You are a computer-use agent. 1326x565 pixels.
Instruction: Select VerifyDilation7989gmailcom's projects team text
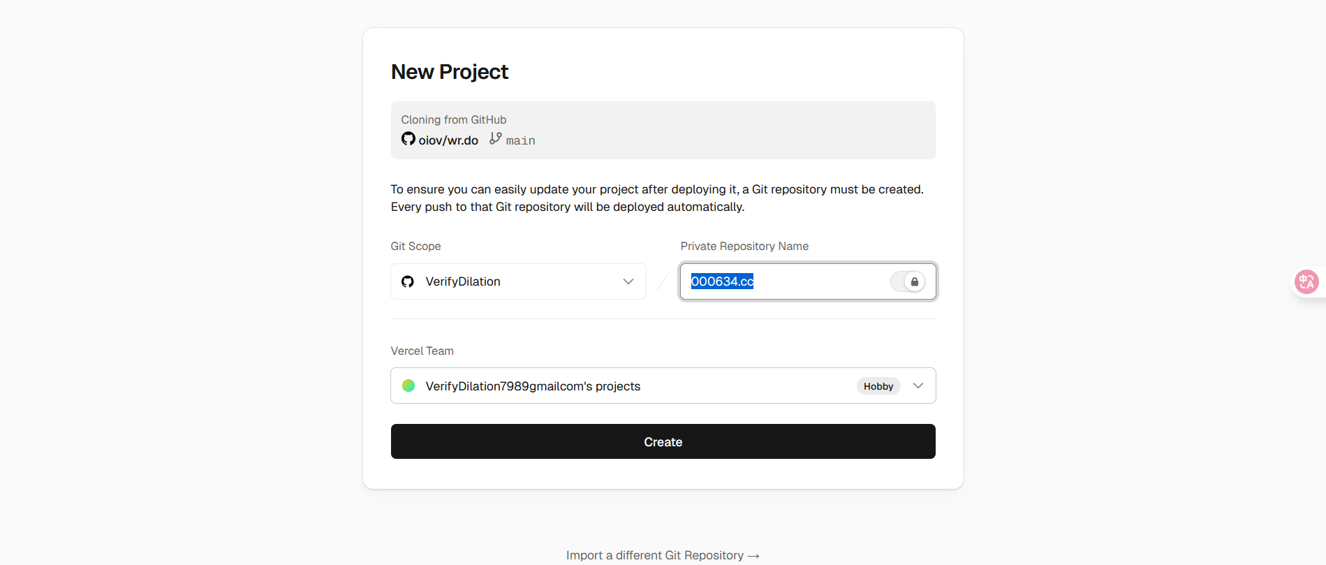(533, 386)
